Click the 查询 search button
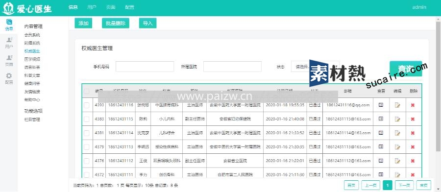441x192 pixels. click(406, 69)
